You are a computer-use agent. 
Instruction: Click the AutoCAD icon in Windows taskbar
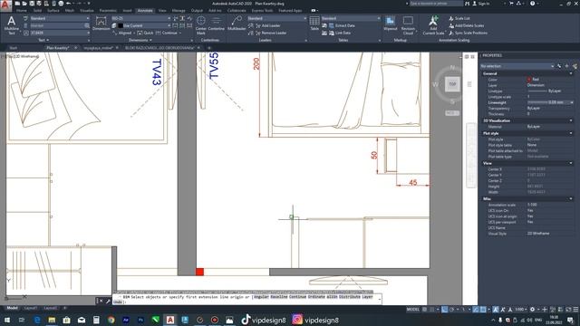(170, 320)
